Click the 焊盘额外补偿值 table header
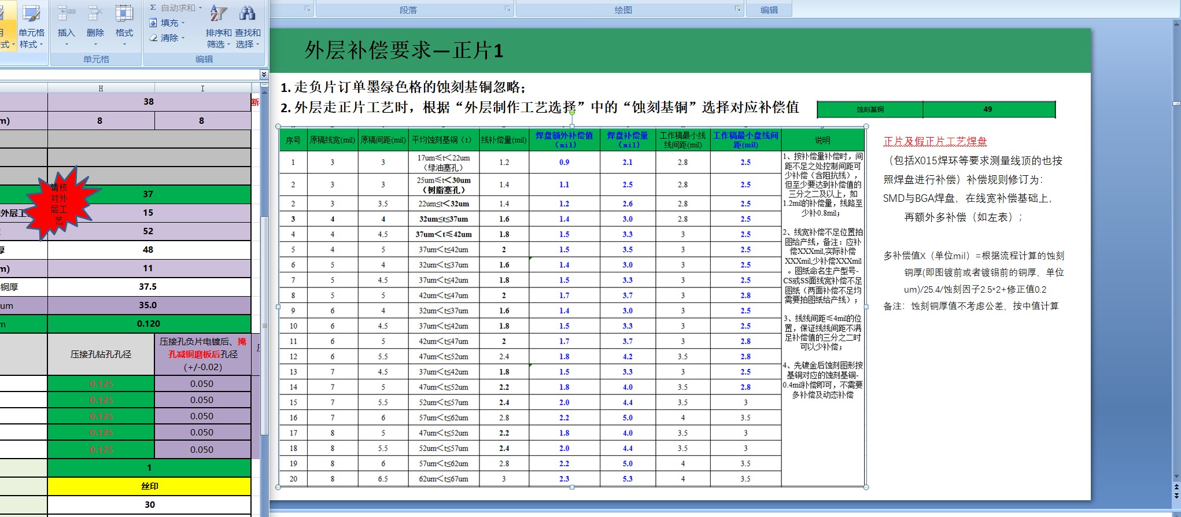 pyautogui.click(x=564, y=140)
